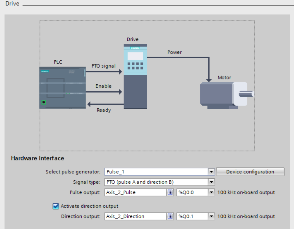Viewport: 294px width, 229px height.
Task: Click the %Q0.0 address field
Action: 192,192
